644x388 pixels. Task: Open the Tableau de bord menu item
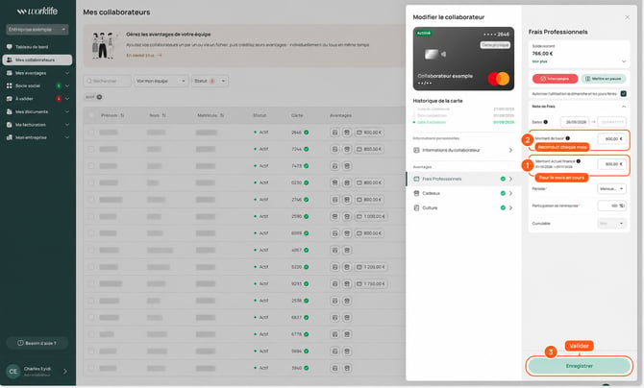point(37,47)
